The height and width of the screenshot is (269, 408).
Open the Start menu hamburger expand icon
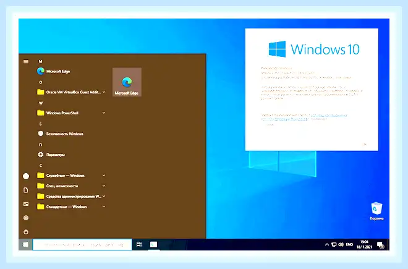(26, 62)
